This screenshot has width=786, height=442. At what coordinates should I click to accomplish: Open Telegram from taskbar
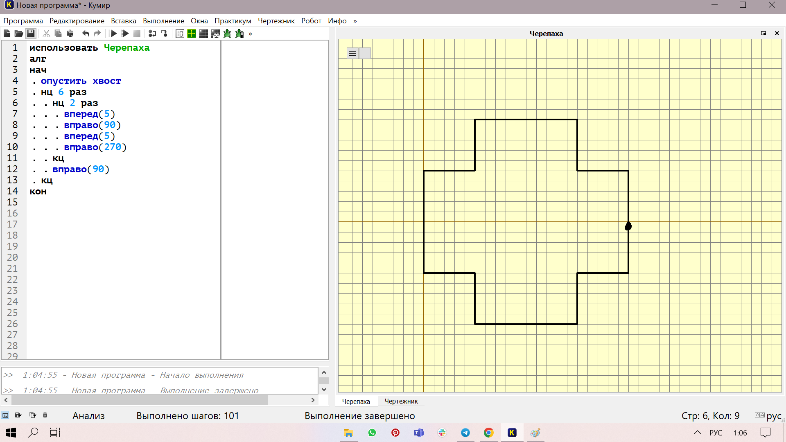click(465, 433)
